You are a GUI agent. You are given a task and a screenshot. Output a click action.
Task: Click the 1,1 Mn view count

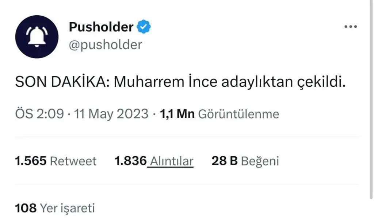point(178,114)
